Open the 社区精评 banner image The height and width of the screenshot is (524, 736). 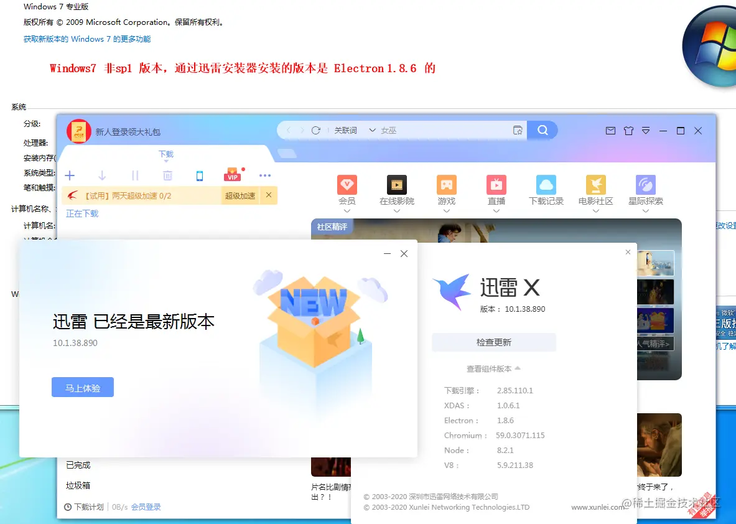(x=496, y=230)
